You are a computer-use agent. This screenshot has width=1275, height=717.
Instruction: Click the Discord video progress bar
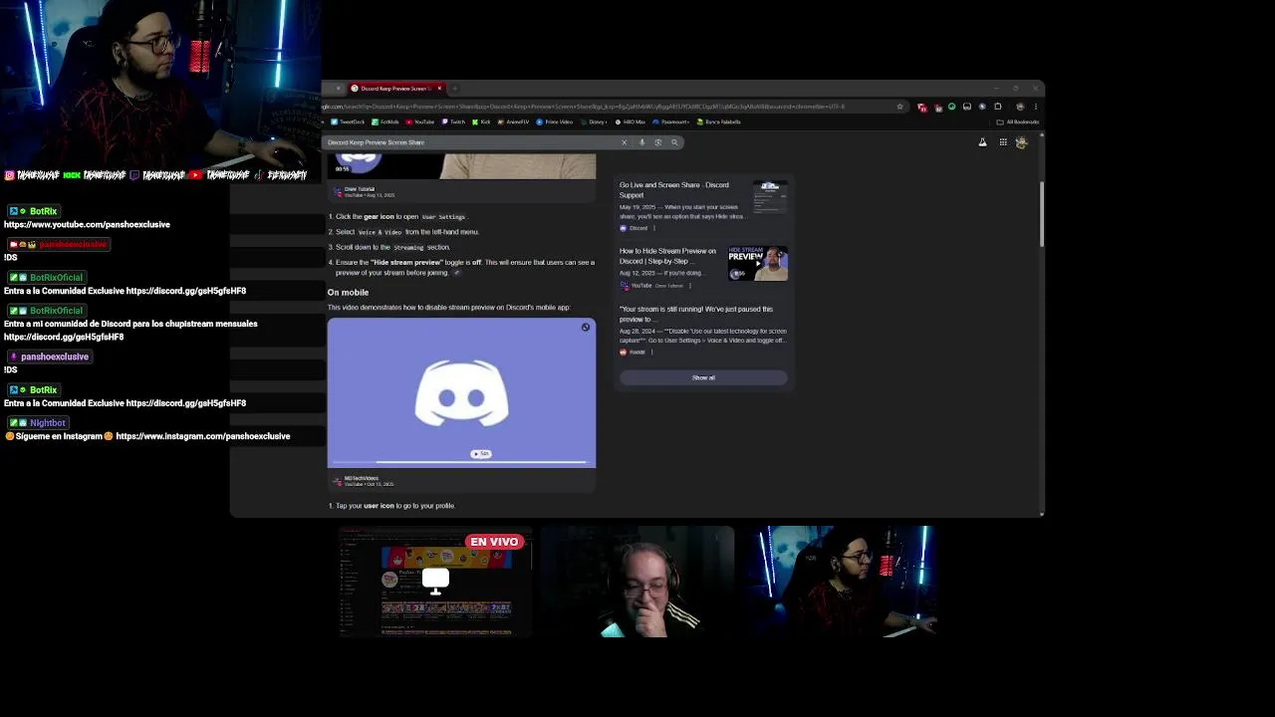click(x=461, y=462)
